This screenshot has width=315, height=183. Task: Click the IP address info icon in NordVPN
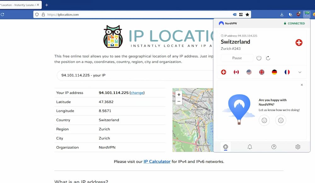click(x=222, y=36)
